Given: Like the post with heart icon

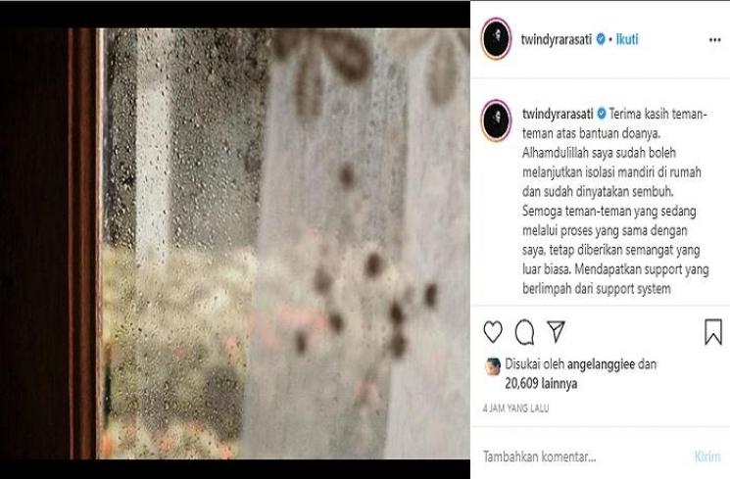Looking at the screenshot, I should (493, 332).
